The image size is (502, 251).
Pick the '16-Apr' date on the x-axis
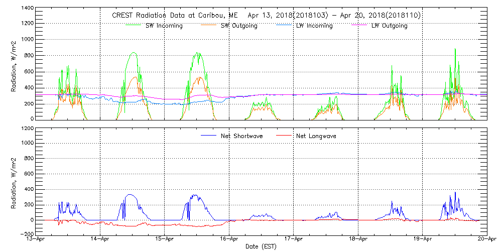[229, 240]
